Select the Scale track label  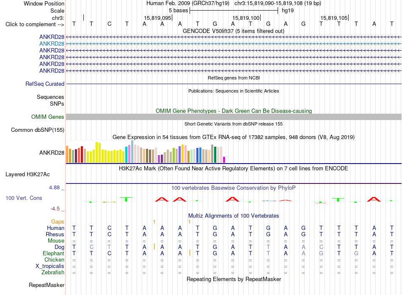[57, 11]
